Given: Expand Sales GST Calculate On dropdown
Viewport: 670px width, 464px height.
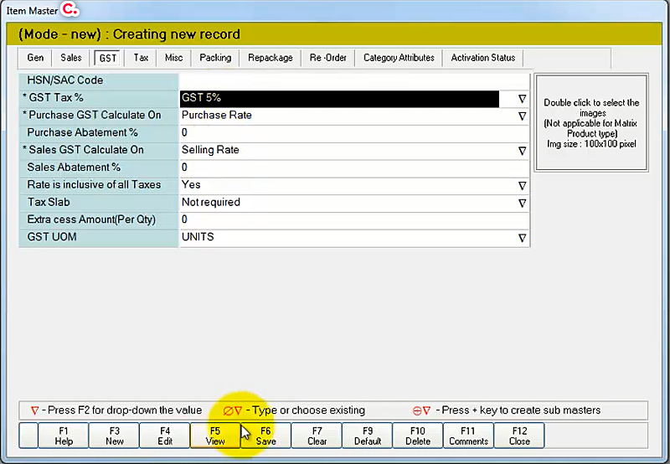Looking at the screenshot, I should pyautogui.click(x=522, y=151).
